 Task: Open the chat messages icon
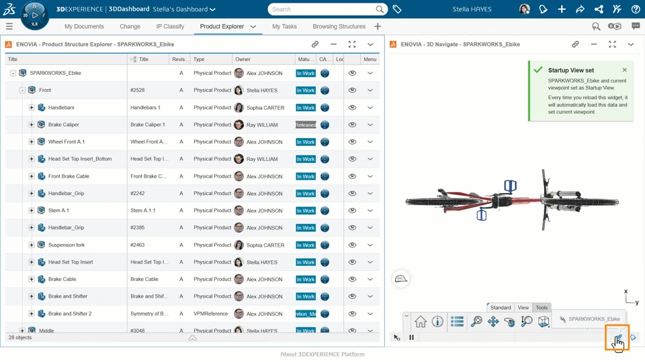tap(636, 26)
